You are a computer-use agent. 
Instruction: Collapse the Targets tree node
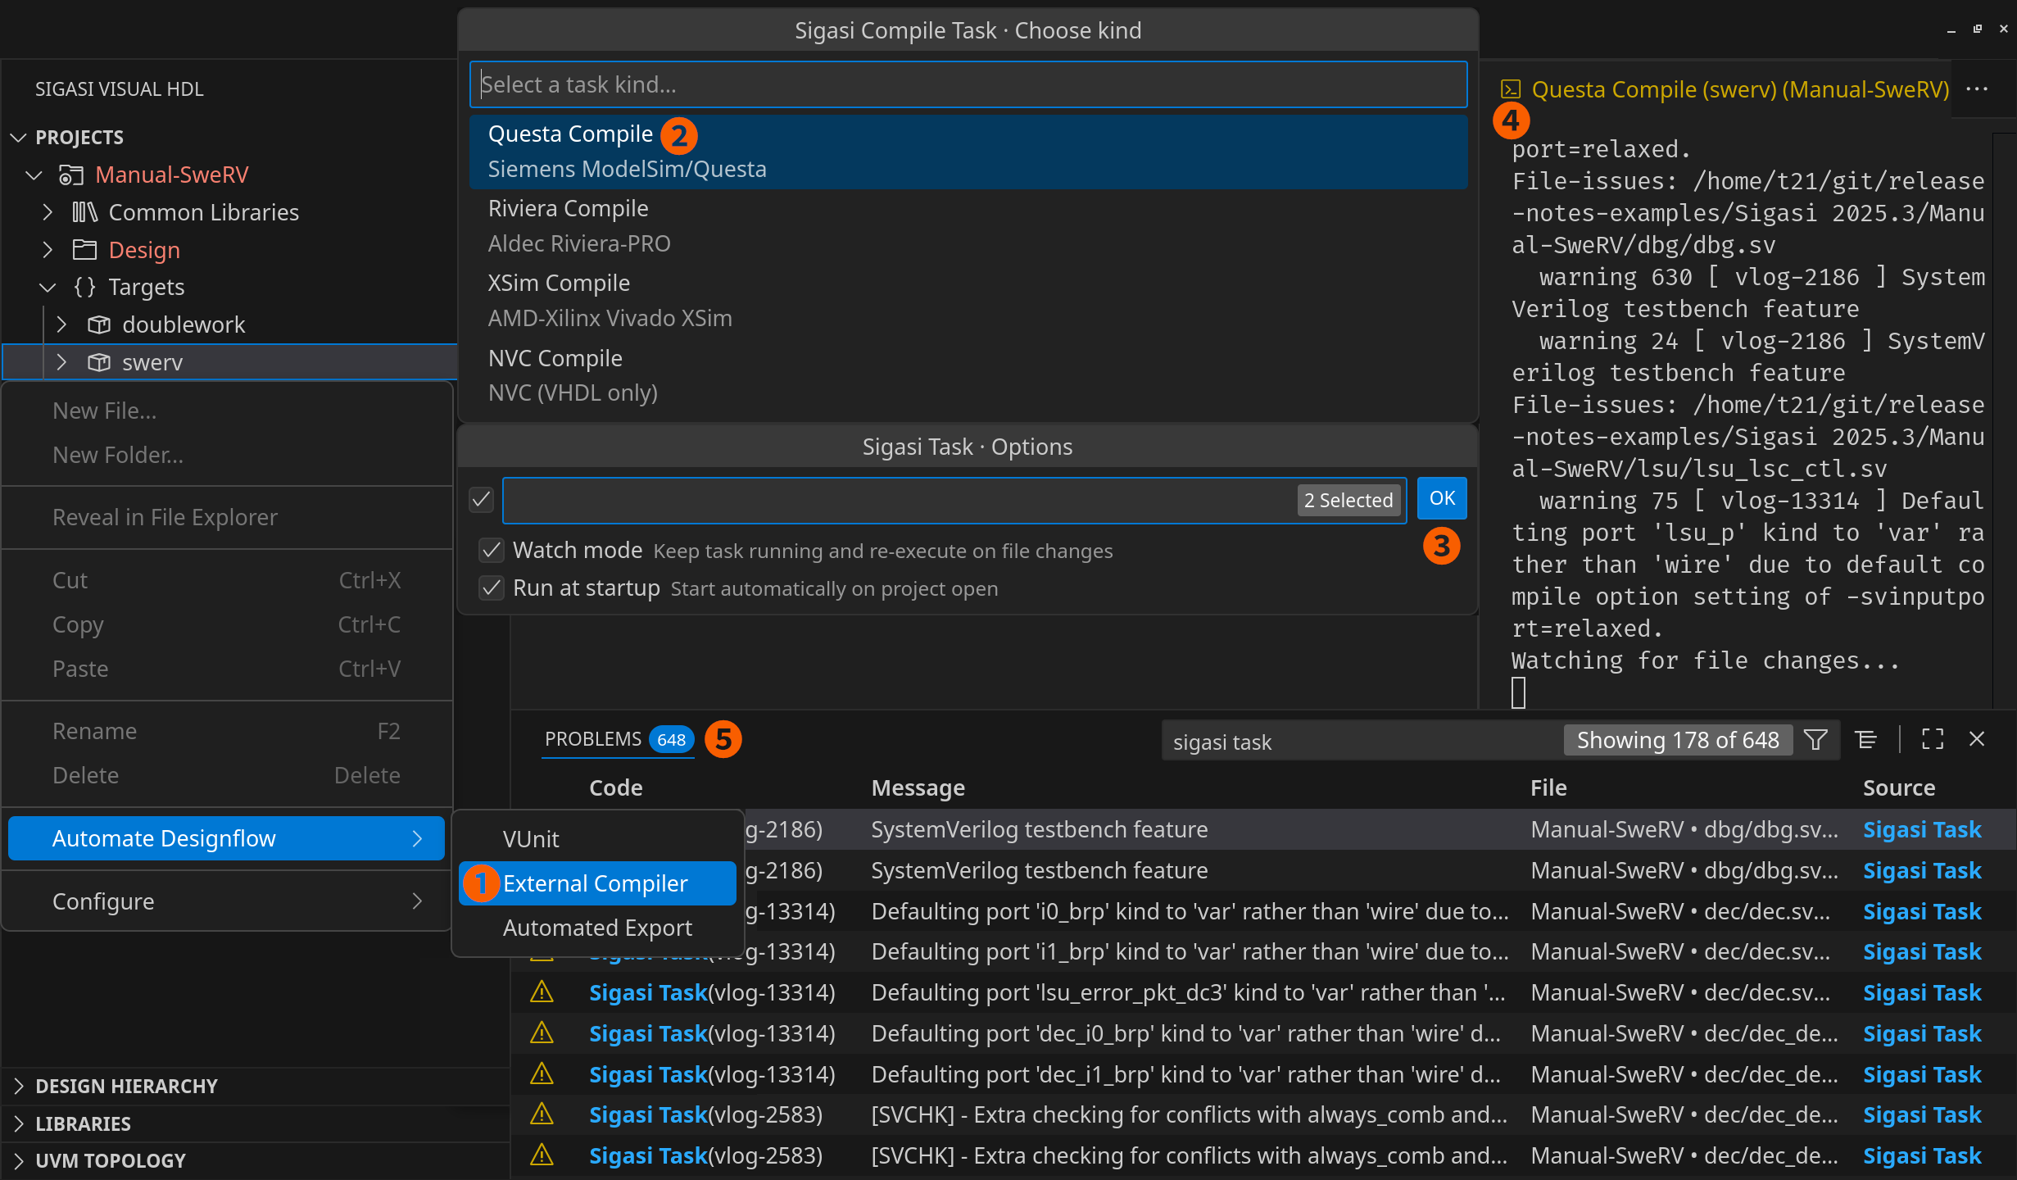pos(48,287)
